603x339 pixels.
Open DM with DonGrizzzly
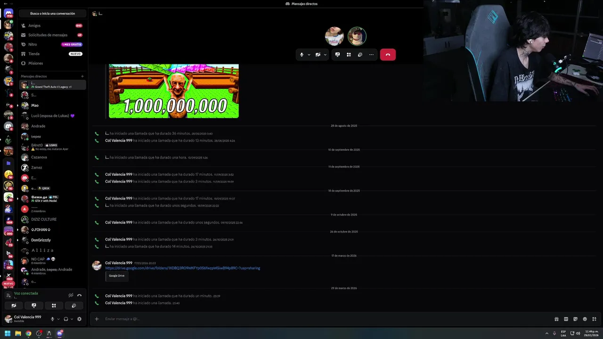tap(52, 240)
